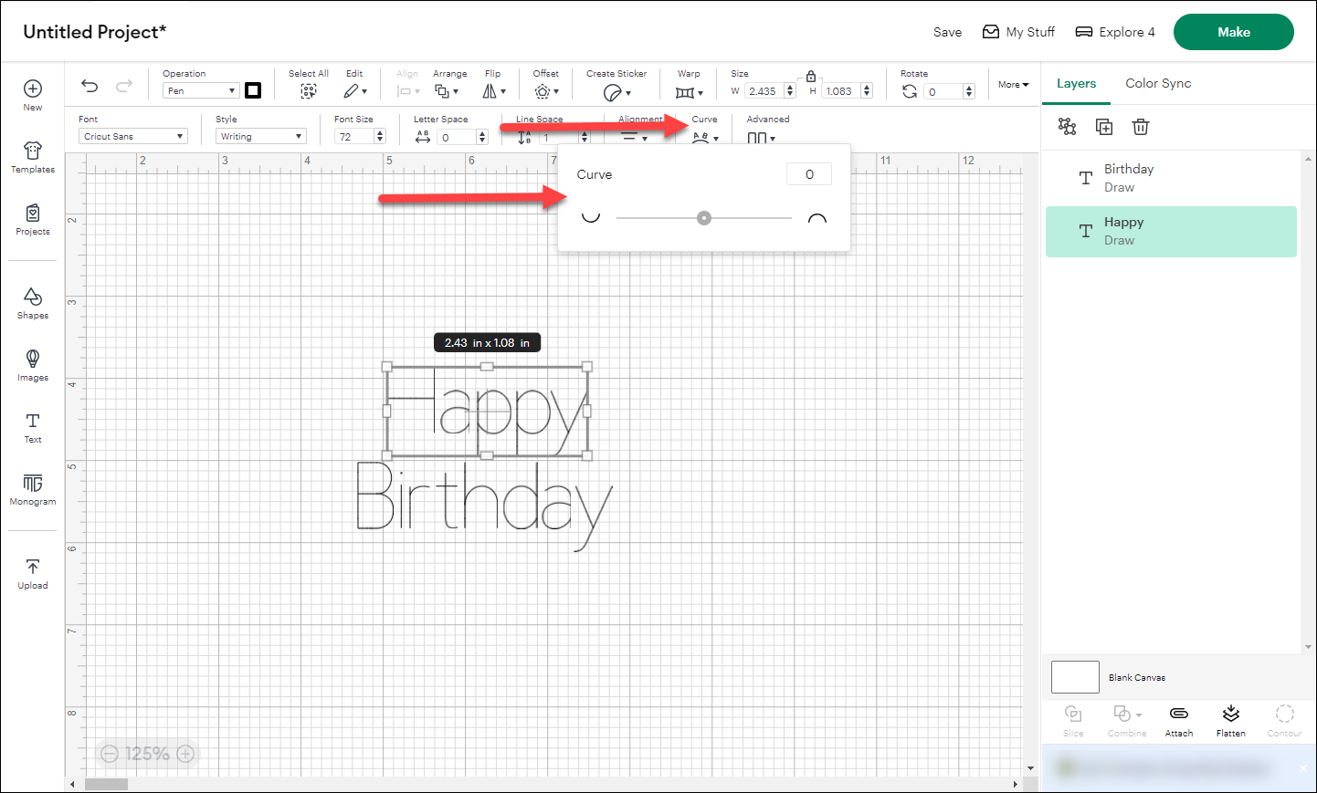Delete a layer using the trash icon
This screenshot has height=793, width=1317.
(x=1140, y=127)
